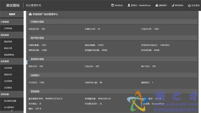Click the server OS value WINNT(127.0.0.1)
The height and width of the screenshot is (113, 201).
(x=54, y=99)
